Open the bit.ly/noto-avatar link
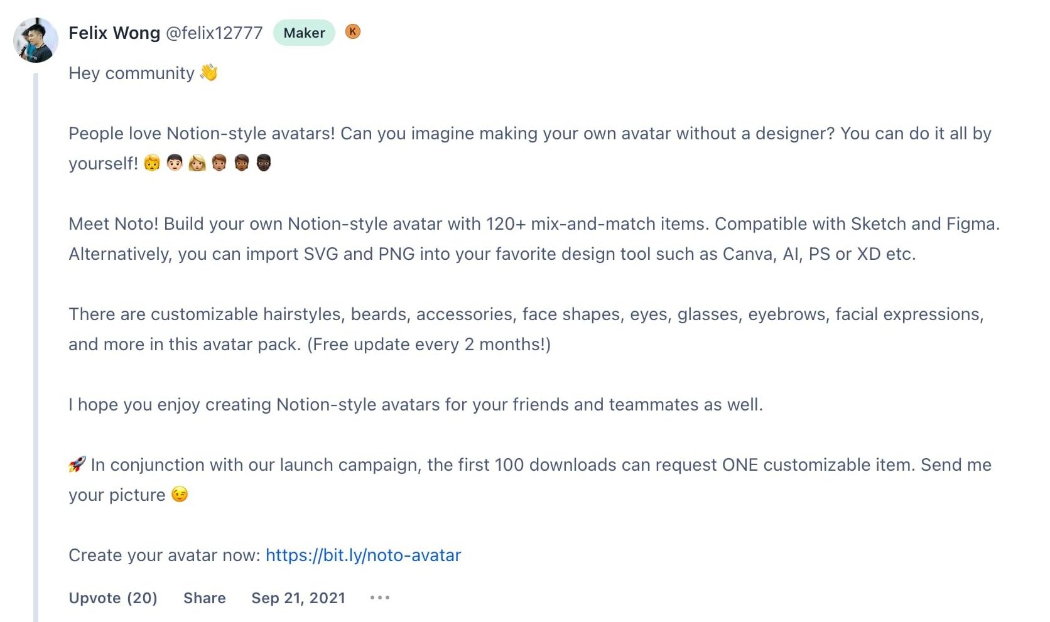This screenshot has width=1050, height=622. point(363,555)
